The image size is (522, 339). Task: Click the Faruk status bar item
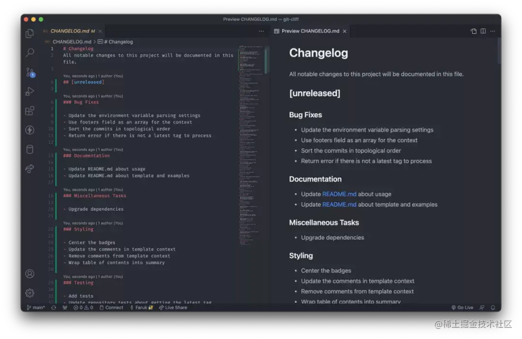coord(142,308)
